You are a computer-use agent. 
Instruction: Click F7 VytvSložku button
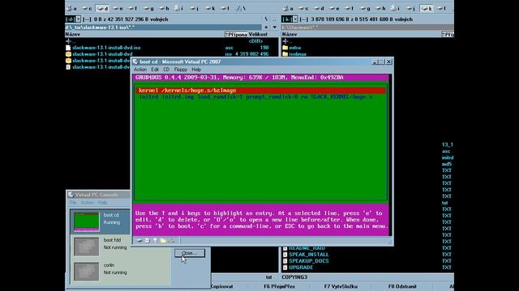[x=341, y=286]
